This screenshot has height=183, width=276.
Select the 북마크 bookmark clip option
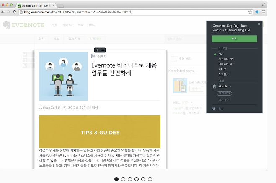click(222, 69)
